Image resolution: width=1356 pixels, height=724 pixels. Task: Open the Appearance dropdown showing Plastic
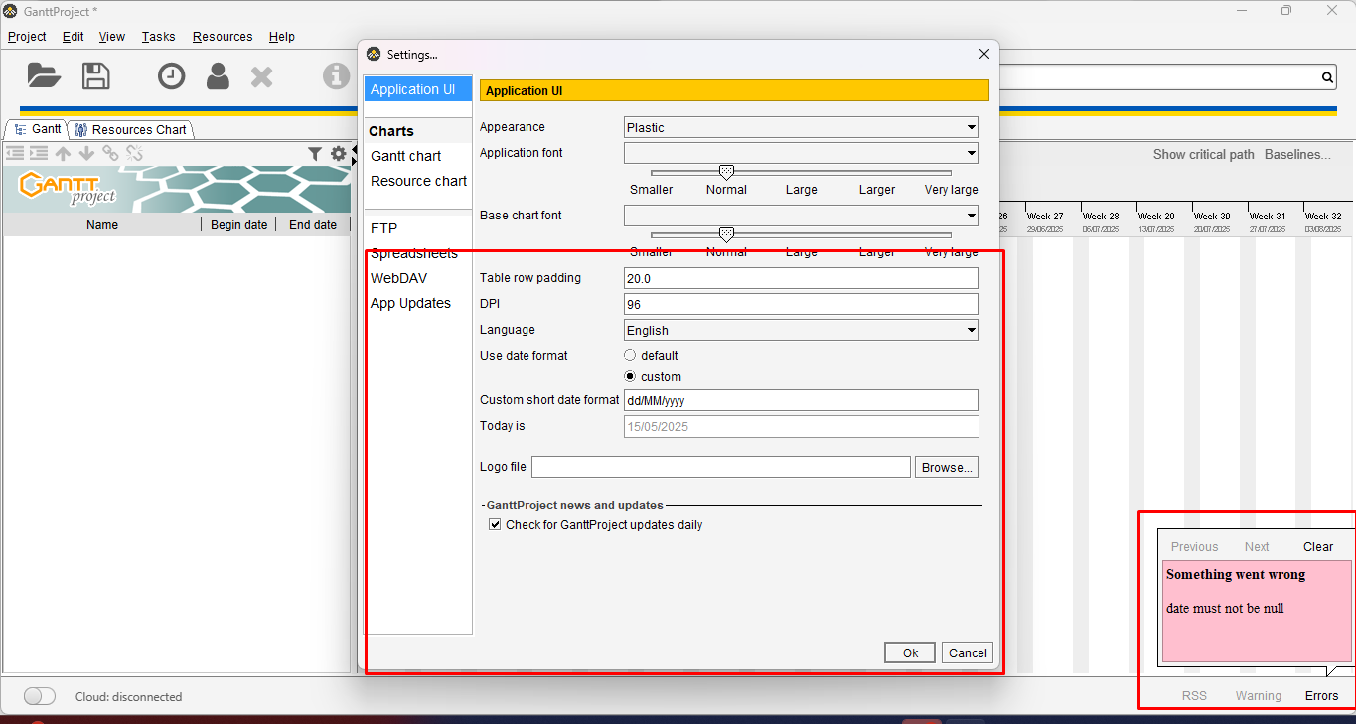pyautogui.click(x=801, y=127)
